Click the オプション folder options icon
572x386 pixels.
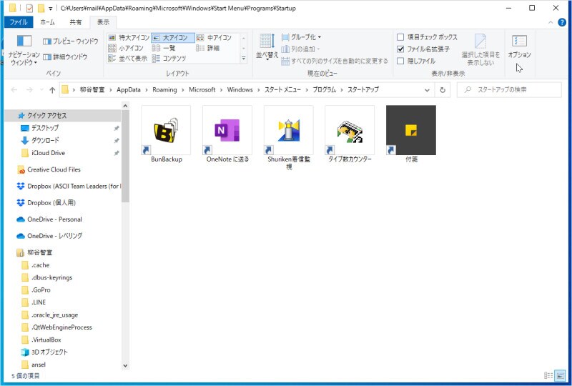pyautogui.click(x=519, y=46)
